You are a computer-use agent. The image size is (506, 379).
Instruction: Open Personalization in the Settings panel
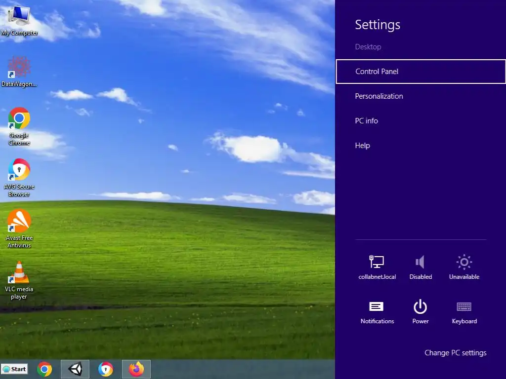(421, 96)
